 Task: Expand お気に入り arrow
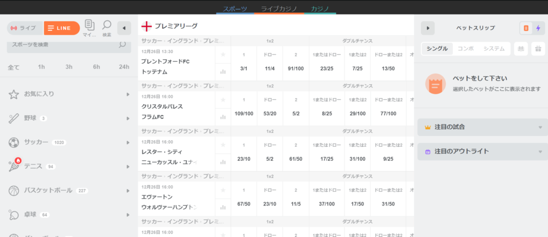click(128, 94)
